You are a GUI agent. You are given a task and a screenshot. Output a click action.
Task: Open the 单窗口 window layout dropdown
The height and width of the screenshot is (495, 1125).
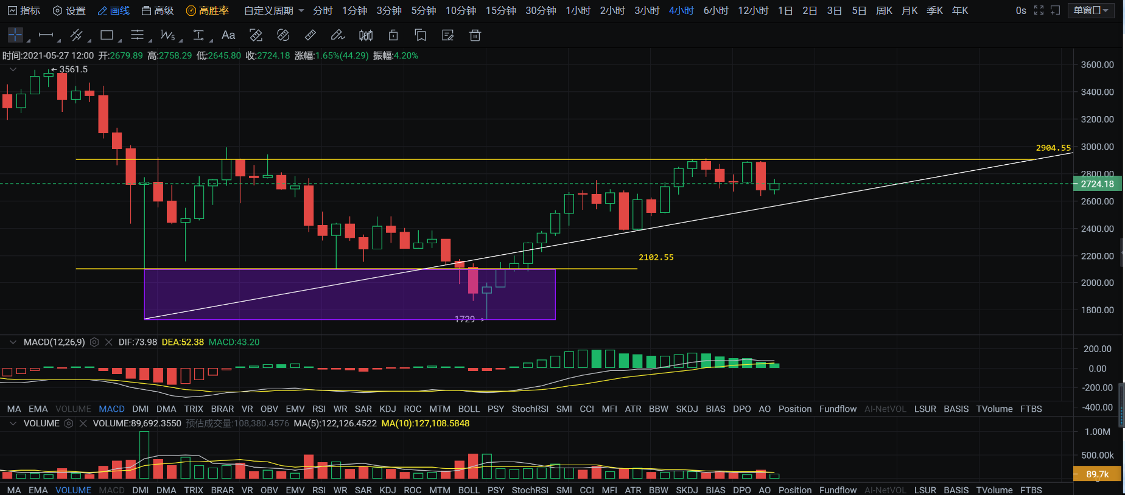(x=1090, y=10)
